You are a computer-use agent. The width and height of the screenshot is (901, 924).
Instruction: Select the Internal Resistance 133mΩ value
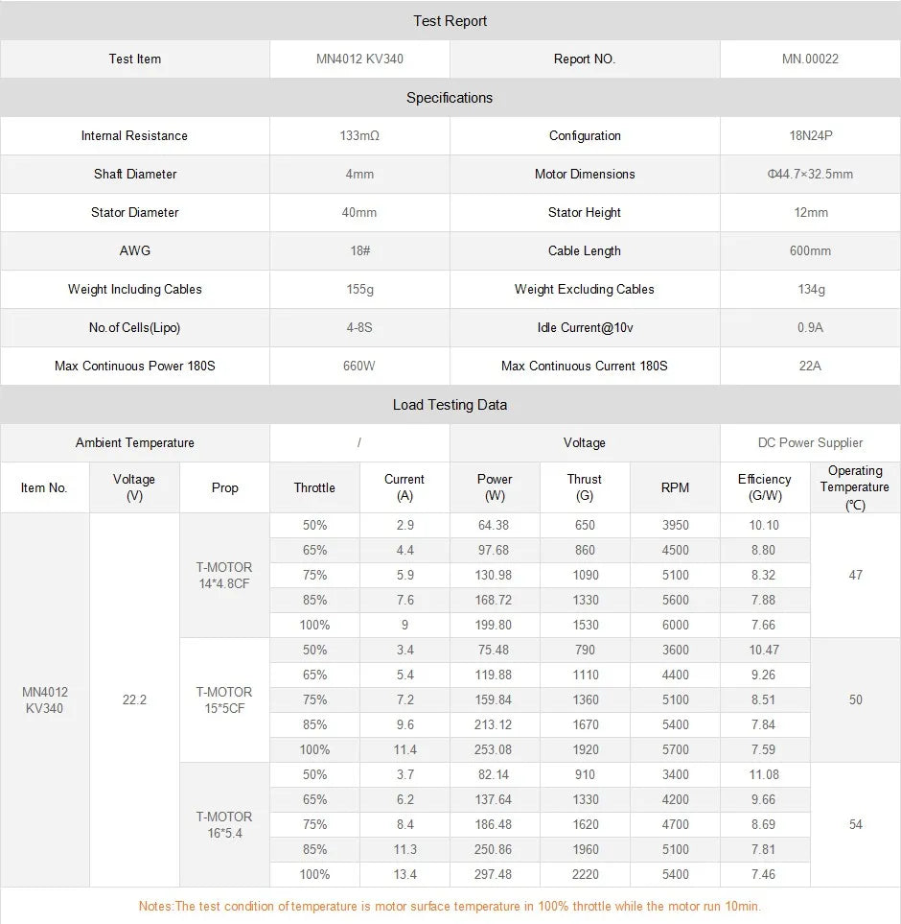point(359,135)
